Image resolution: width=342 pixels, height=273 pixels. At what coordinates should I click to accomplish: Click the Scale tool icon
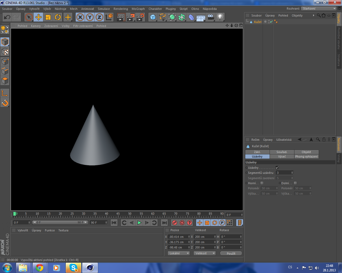(48, 17)
